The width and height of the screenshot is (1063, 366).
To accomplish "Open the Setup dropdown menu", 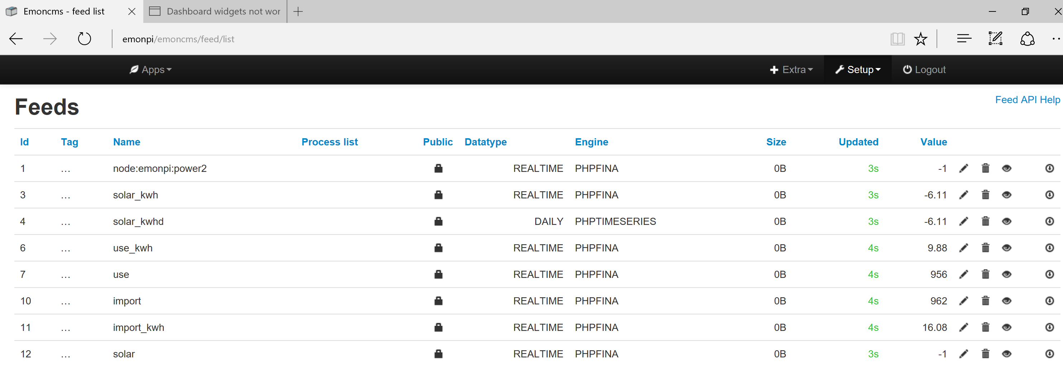I will pyautogui.click(x=857, y=70).
